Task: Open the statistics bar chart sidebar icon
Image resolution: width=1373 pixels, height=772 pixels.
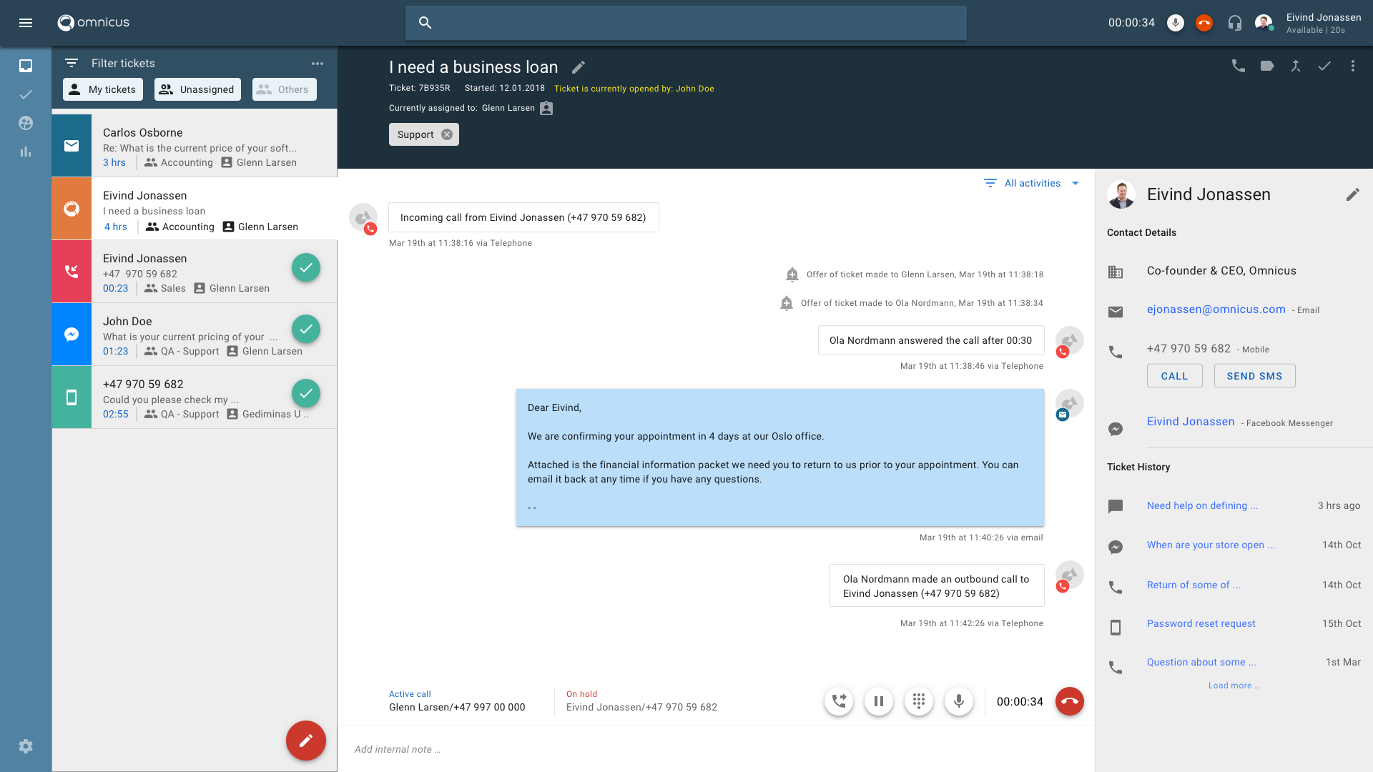Action: coord(26,152)
